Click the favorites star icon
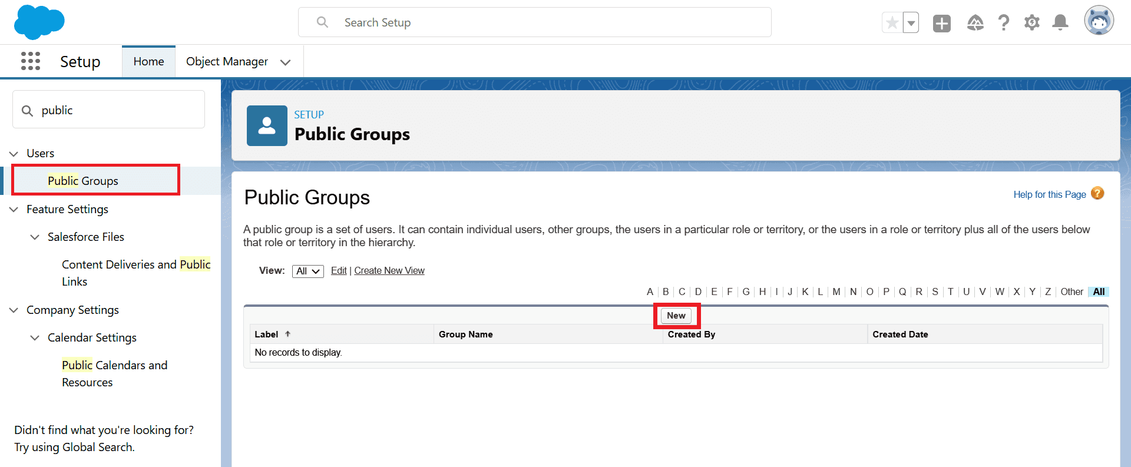 click(892, 23)
